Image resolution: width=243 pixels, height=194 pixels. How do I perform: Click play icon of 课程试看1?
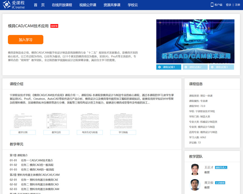point(159,67)
